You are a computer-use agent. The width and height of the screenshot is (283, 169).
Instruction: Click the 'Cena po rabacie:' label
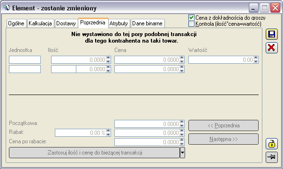[28, 141]
